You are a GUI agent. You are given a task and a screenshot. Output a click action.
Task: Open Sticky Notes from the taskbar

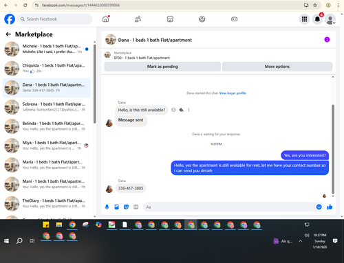46,225
